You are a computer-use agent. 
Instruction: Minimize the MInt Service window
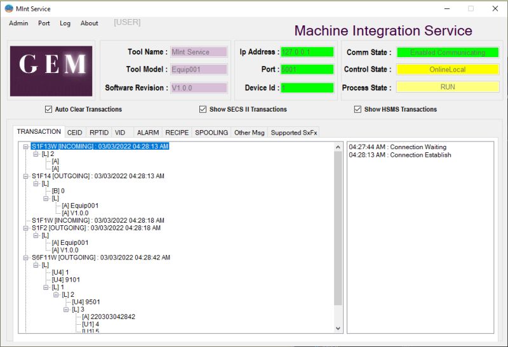click(447, 9)
